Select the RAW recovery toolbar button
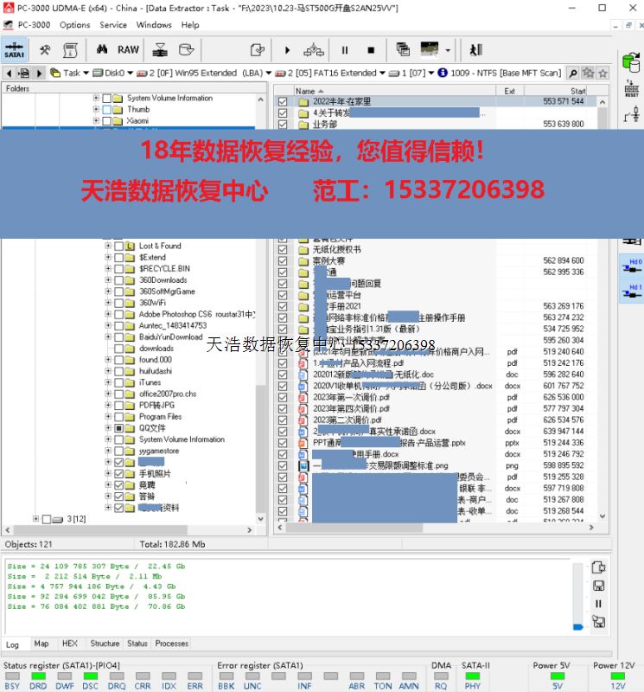This screenshot has width=644, height=692. tap(128, 50)
